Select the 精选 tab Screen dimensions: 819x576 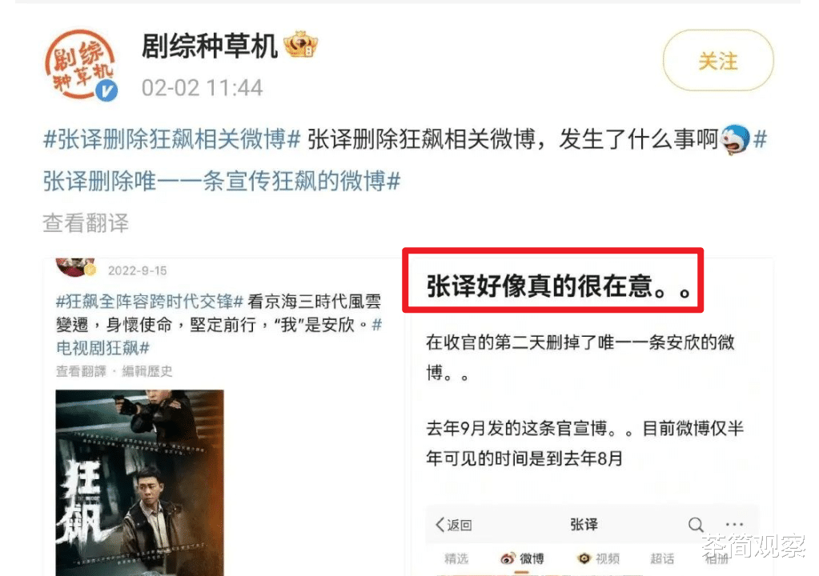pos(456,558)
